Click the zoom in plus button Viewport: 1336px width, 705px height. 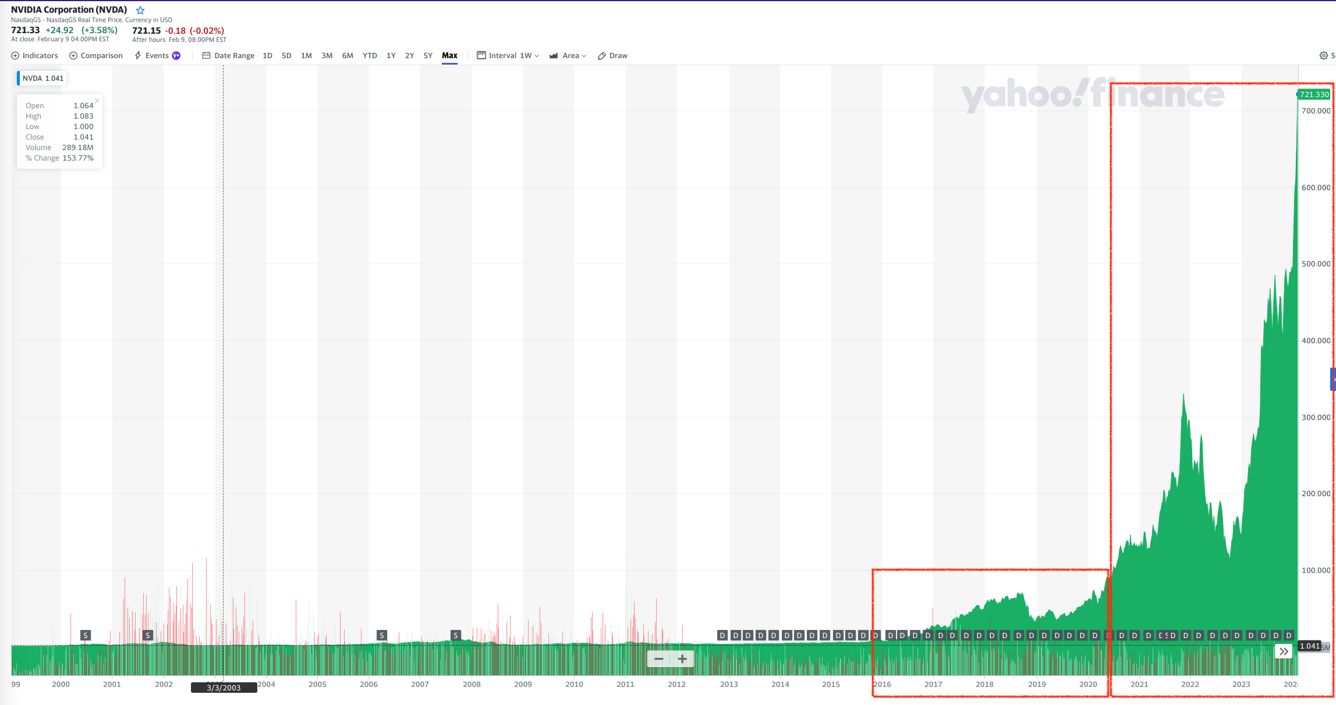[682, 659]
